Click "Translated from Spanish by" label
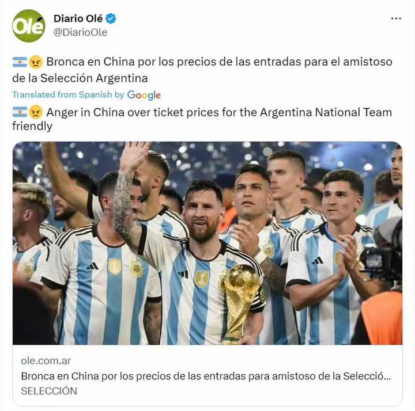 [68, 94]
